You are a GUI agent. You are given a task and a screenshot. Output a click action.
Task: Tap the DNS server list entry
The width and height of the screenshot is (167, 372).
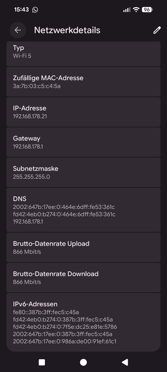click(83, 210)
